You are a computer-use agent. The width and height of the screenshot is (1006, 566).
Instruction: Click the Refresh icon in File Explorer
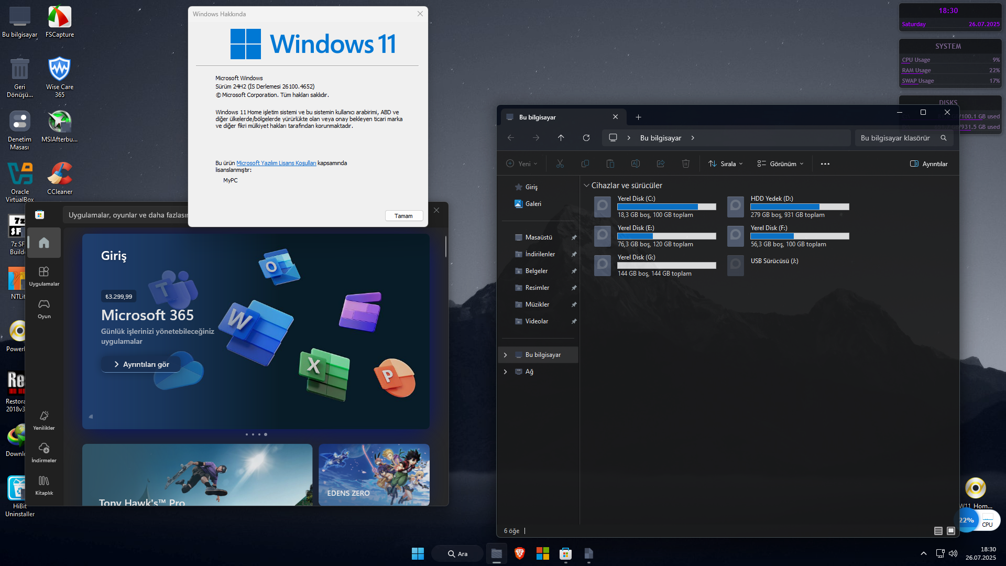click(x=586, y=138)
